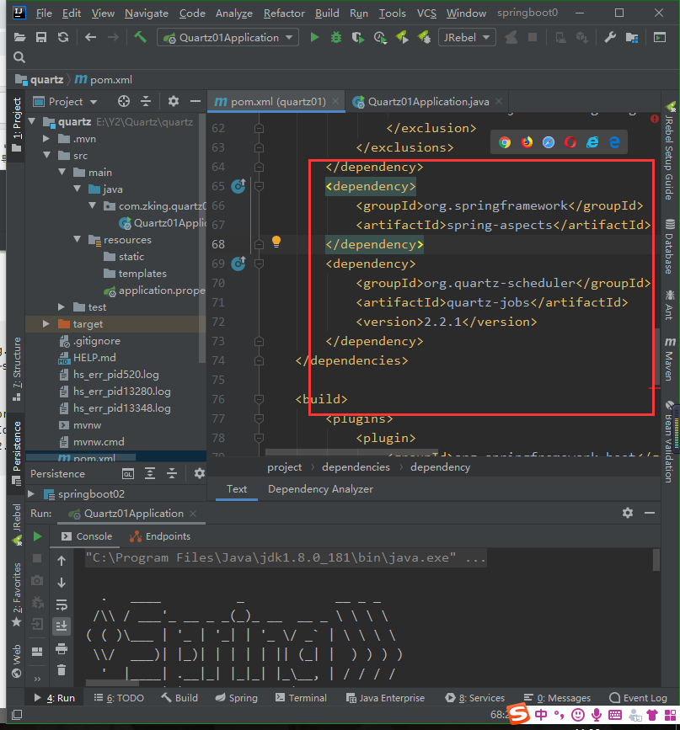Clear console with the trash icon
The height and width of the screenshot is (730, 680).
[x=62, y=670]
